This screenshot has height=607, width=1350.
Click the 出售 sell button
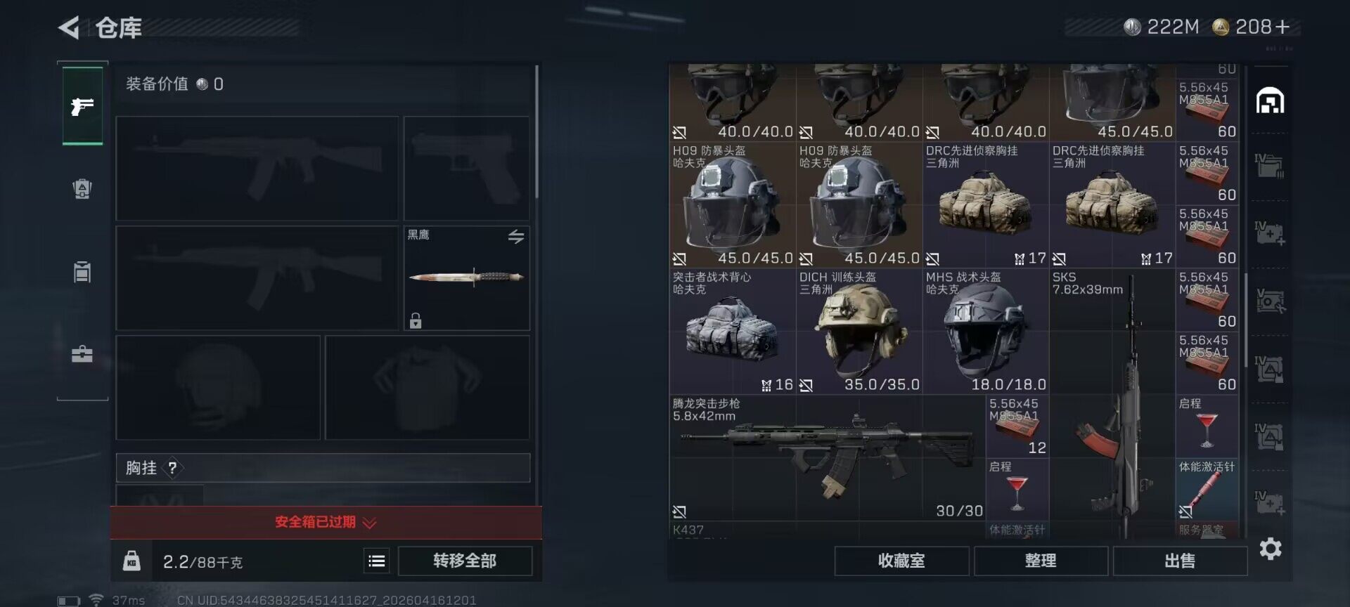[1180, 561]
